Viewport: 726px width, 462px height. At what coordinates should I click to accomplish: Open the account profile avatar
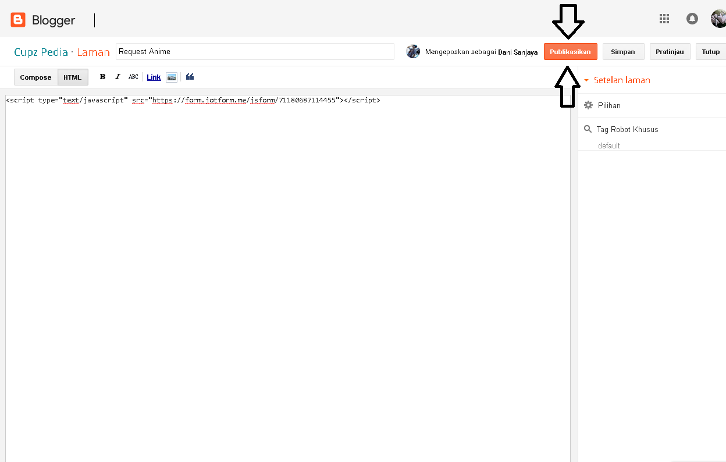[718, 19]
